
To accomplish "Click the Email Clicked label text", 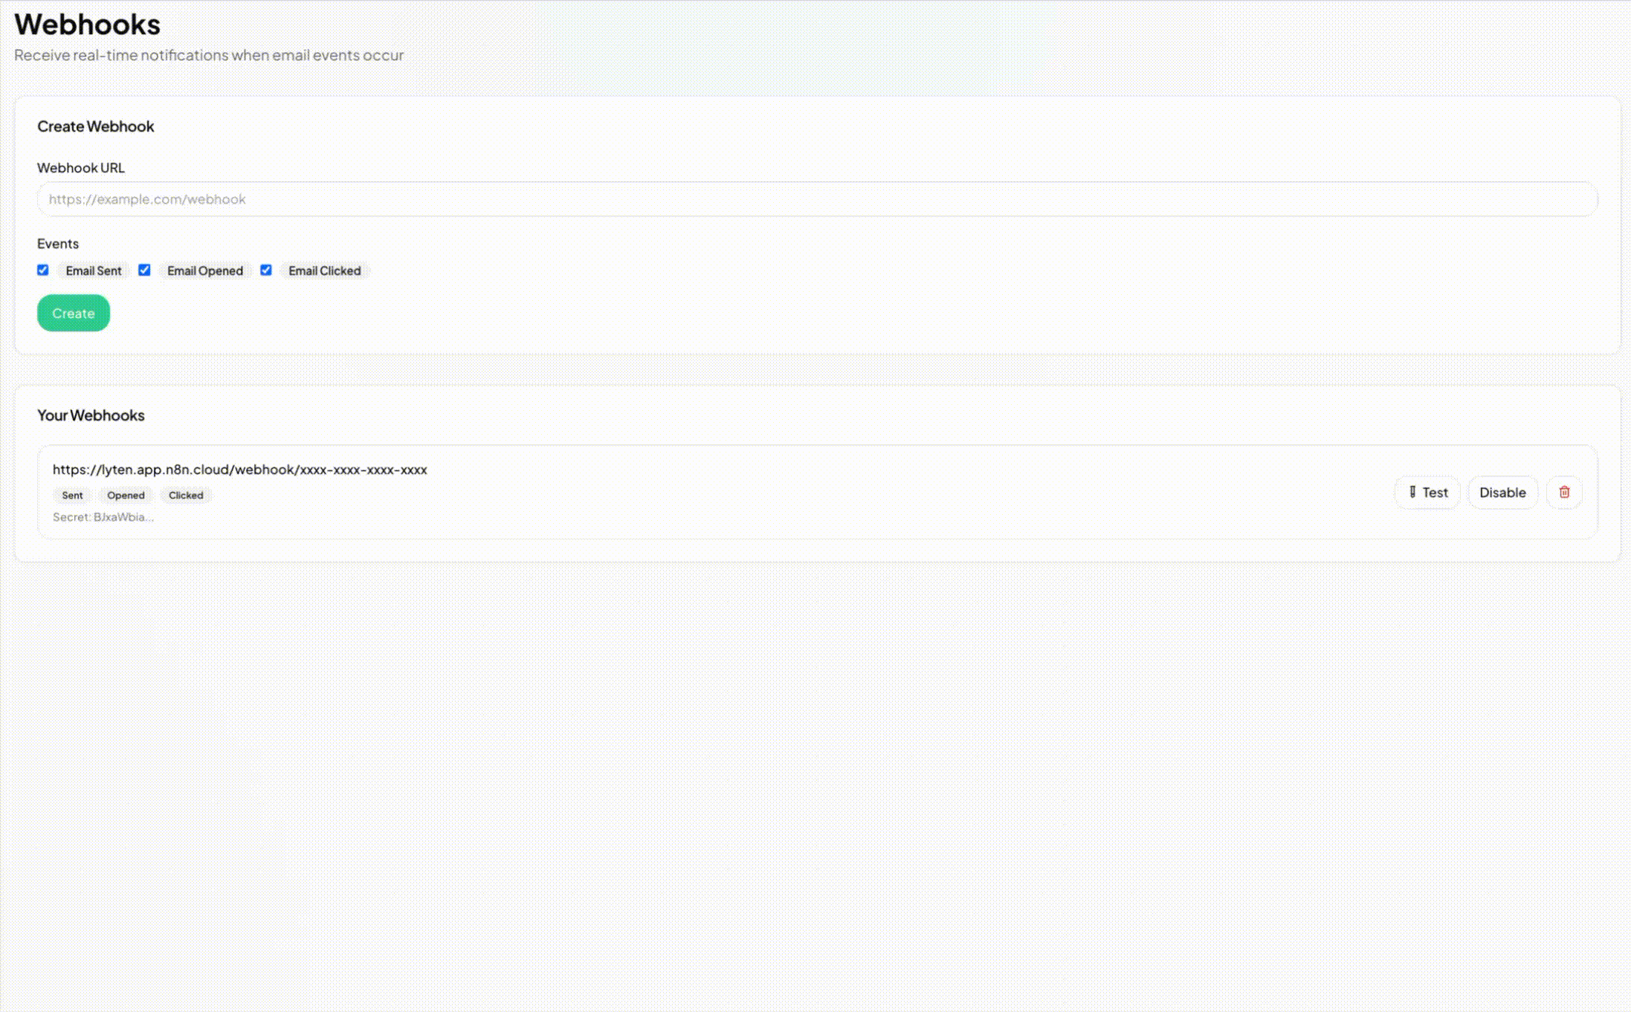I will [324, 270].
